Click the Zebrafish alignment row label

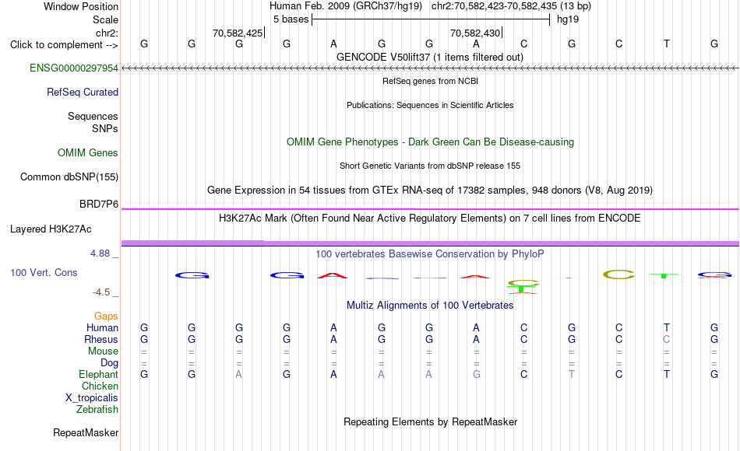tap(97, 410)
